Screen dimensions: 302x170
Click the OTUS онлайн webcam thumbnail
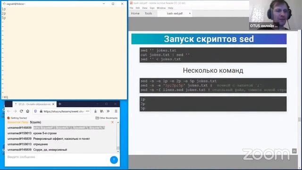(x=276, y=15)
